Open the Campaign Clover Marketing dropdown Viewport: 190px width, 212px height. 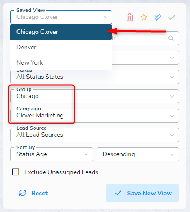(x=94, y=116)
